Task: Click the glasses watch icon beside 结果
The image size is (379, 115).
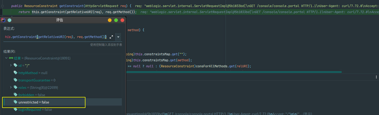Action: click(x=11, y=58)
